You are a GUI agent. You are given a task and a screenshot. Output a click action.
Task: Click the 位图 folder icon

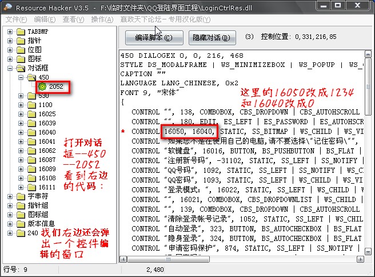(21, 50)
